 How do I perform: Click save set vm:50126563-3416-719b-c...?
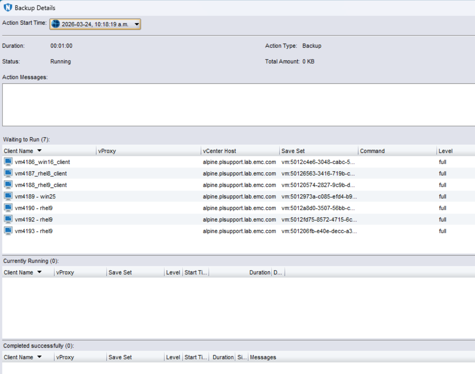point(318,173)
